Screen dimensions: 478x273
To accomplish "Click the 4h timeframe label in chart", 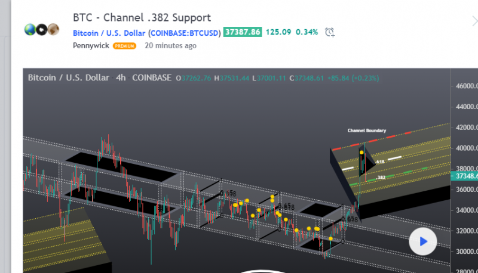I will (x=120, y=77).
